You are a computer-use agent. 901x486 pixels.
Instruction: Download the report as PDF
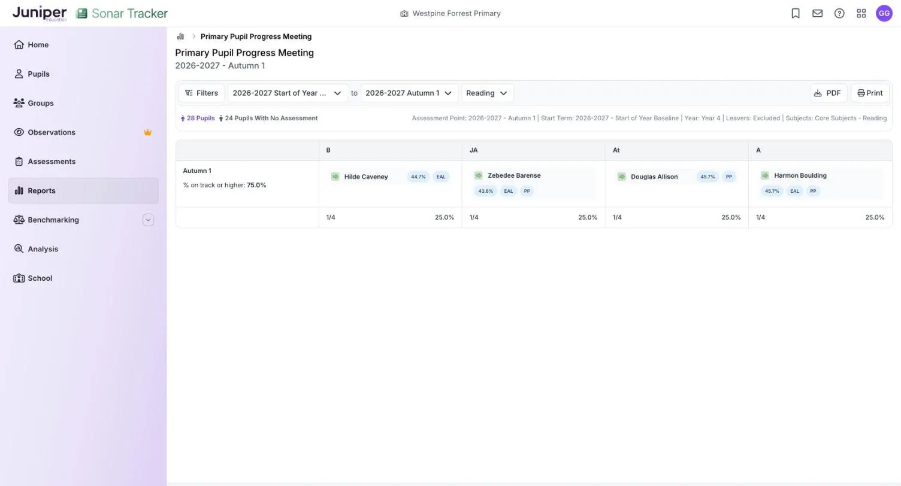pyautogui.click(x=828, y=93)
